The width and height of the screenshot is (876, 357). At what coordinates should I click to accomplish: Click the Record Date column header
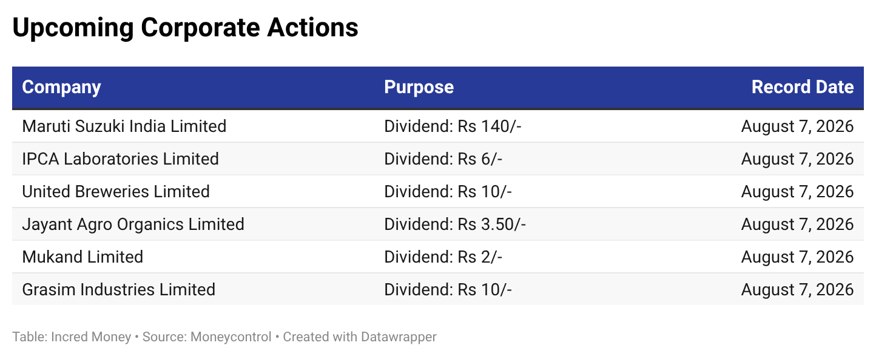803,87
